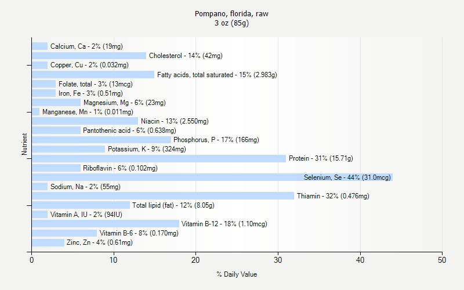
Task: Click the chart title 'Pompano, florida, raw'
Action: coord(231,13)
